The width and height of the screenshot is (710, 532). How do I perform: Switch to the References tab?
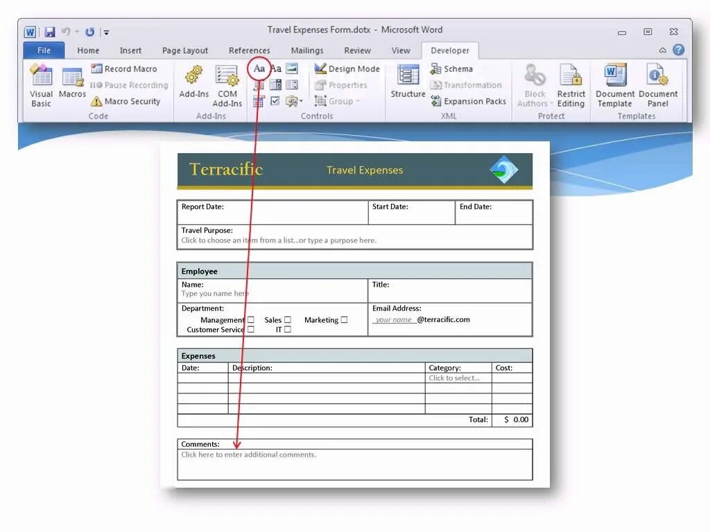249,50
